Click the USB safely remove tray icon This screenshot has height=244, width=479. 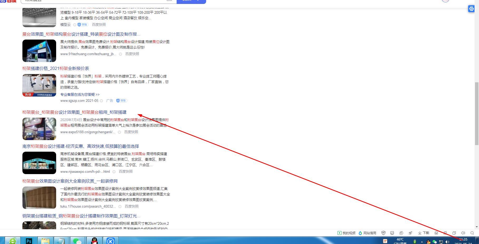pyautogui.click(x=415, y=242)
